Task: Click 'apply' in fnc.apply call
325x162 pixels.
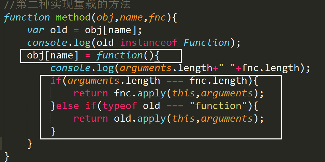Action: (x=152, y=94)
